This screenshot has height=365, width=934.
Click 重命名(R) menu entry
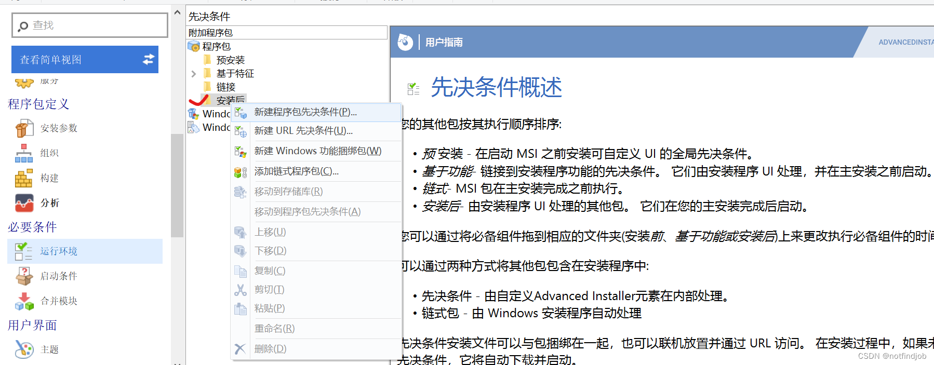pos(316,329)
